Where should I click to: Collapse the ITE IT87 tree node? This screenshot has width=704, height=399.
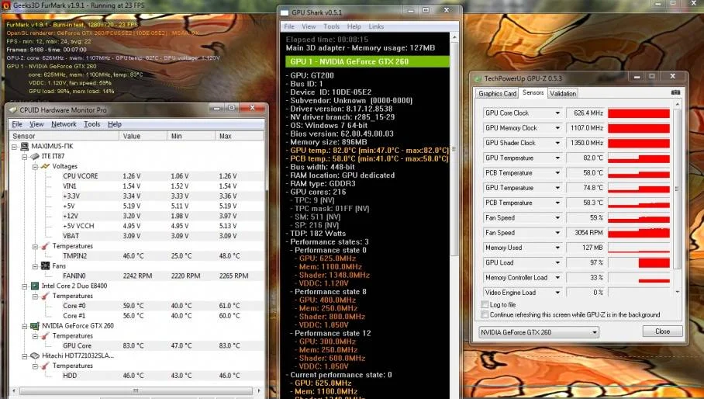[x=25, y=156]
